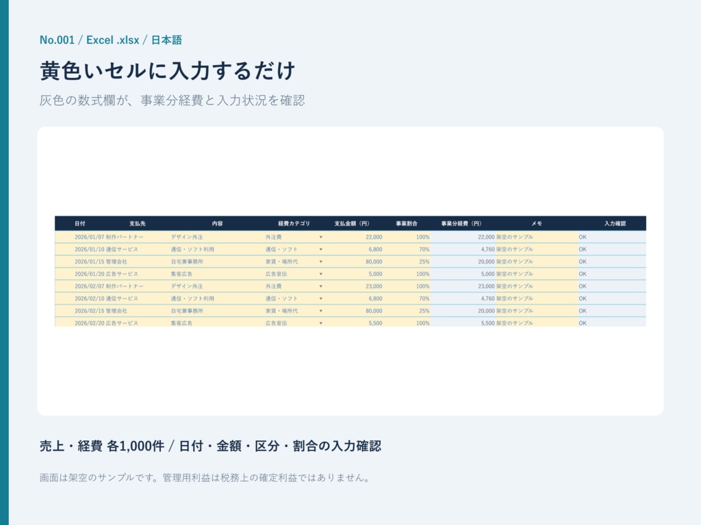Open category dropdown arrow in 2026/01/07 row

(320, 237)
